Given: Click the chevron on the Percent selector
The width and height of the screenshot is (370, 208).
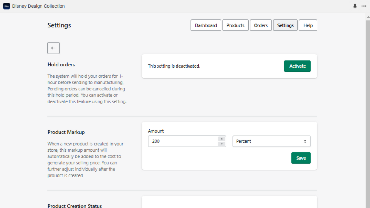Looking at the screenshot, I should tap(305, 141).
